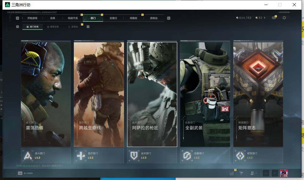Click the 战斗部门 emblem icon
The image size is (304, 180).
[x=28, y=156]
